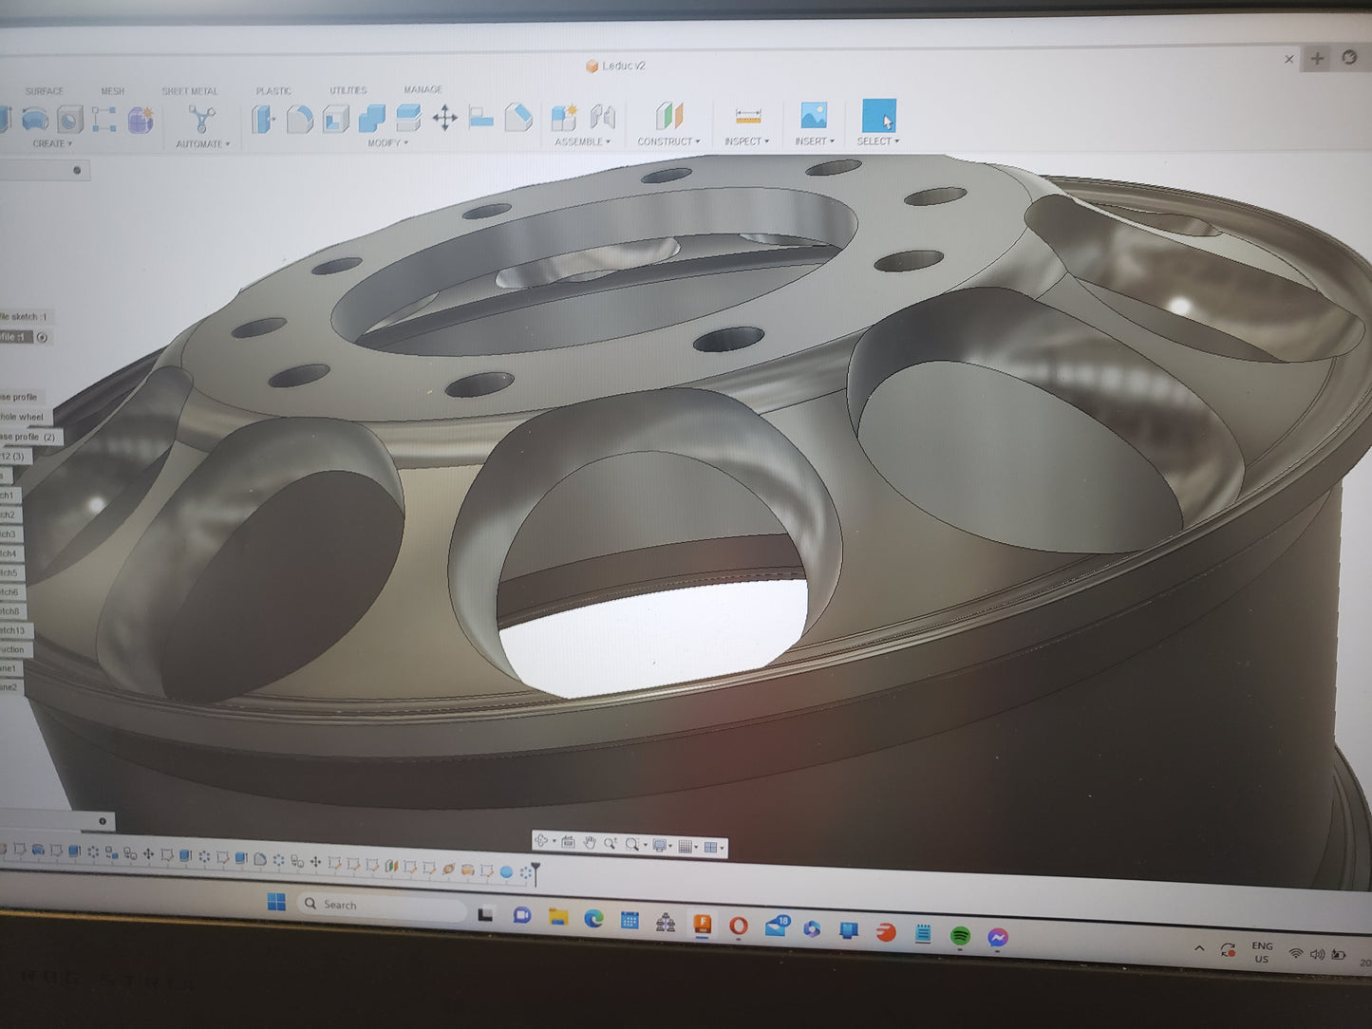This screenshot has height=1029, width=1372.
Task: Open a new design tab with plus
Action: 1318,59
